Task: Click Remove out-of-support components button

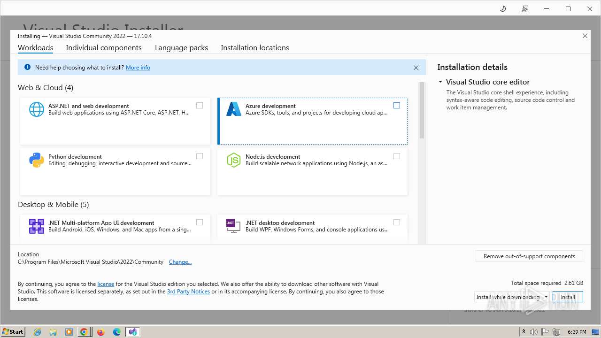Action: (529, 256)
